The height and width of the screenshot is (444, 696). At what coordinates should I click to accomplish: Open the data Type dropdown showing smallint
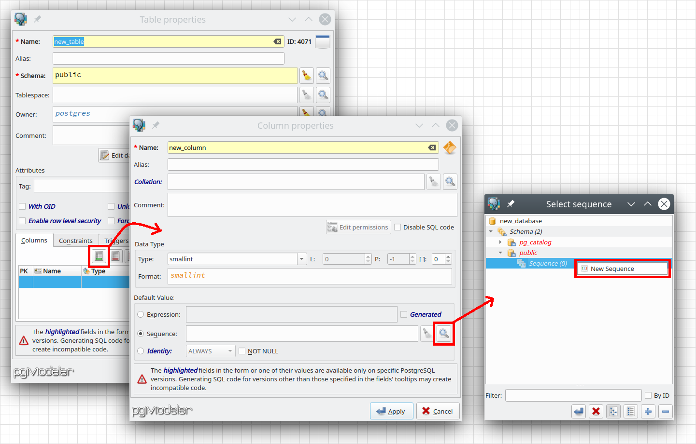(x=301, y=259)
